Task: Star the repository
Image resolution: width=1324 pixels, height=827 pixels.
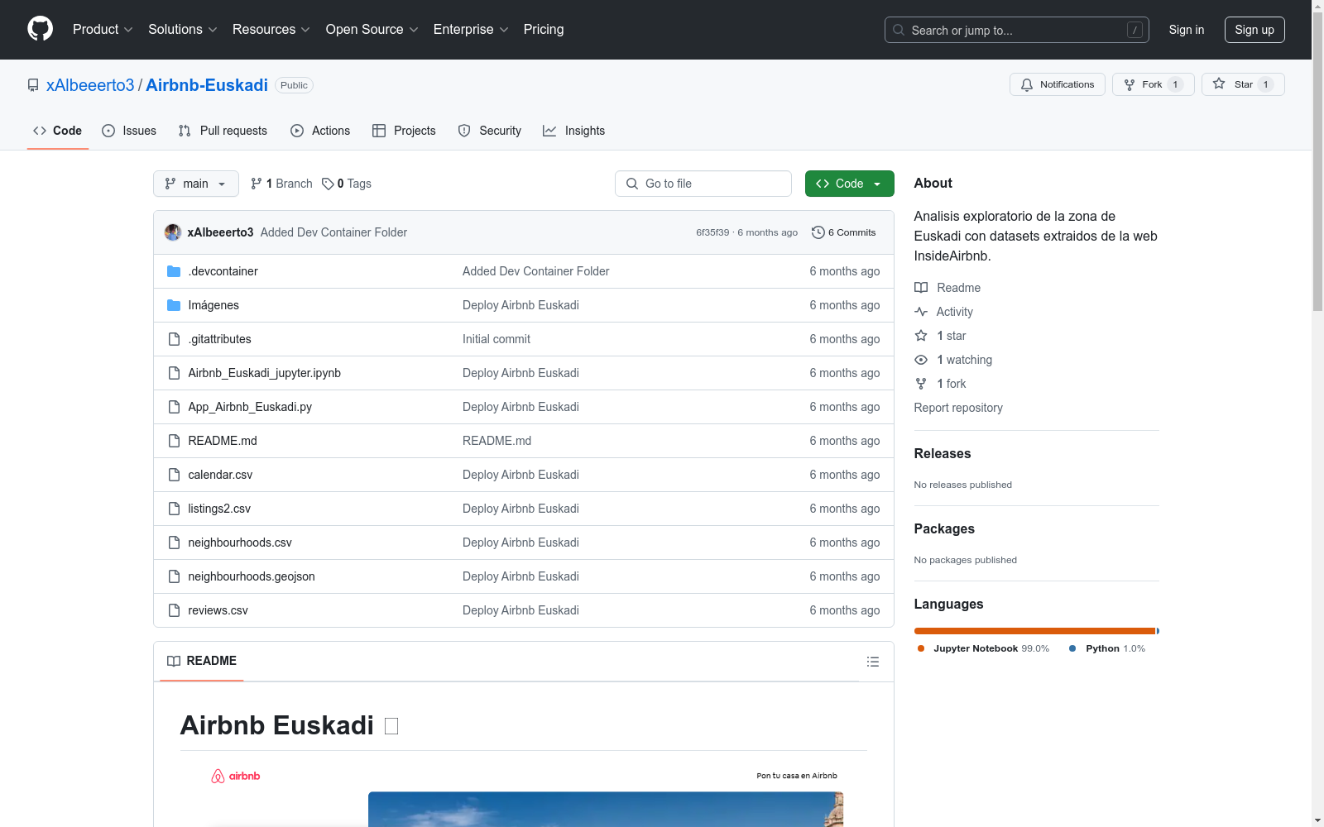Action: (1243, 84)
